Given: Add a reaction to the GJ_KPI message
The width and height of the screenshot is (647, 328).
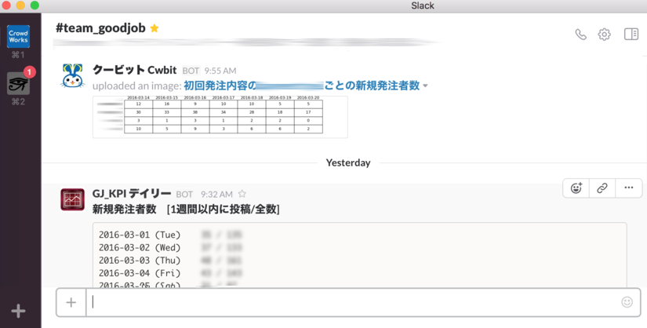Looking at the screenshot, I should pyautogui.click(x=576, y=188).
